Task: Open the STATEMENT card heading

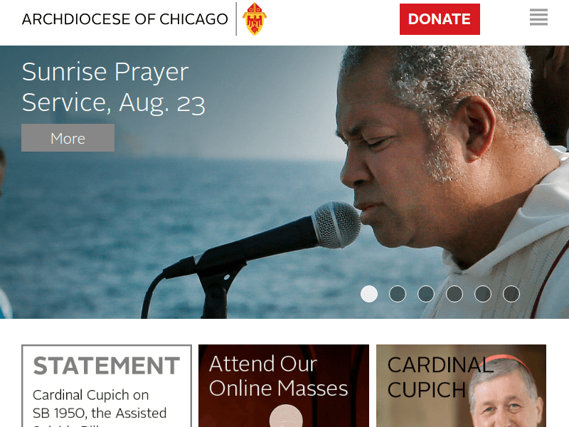Action: (x=106, y=365)
